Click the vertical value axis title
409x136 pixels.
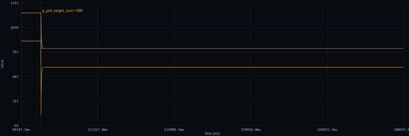(x=3, y=64)
